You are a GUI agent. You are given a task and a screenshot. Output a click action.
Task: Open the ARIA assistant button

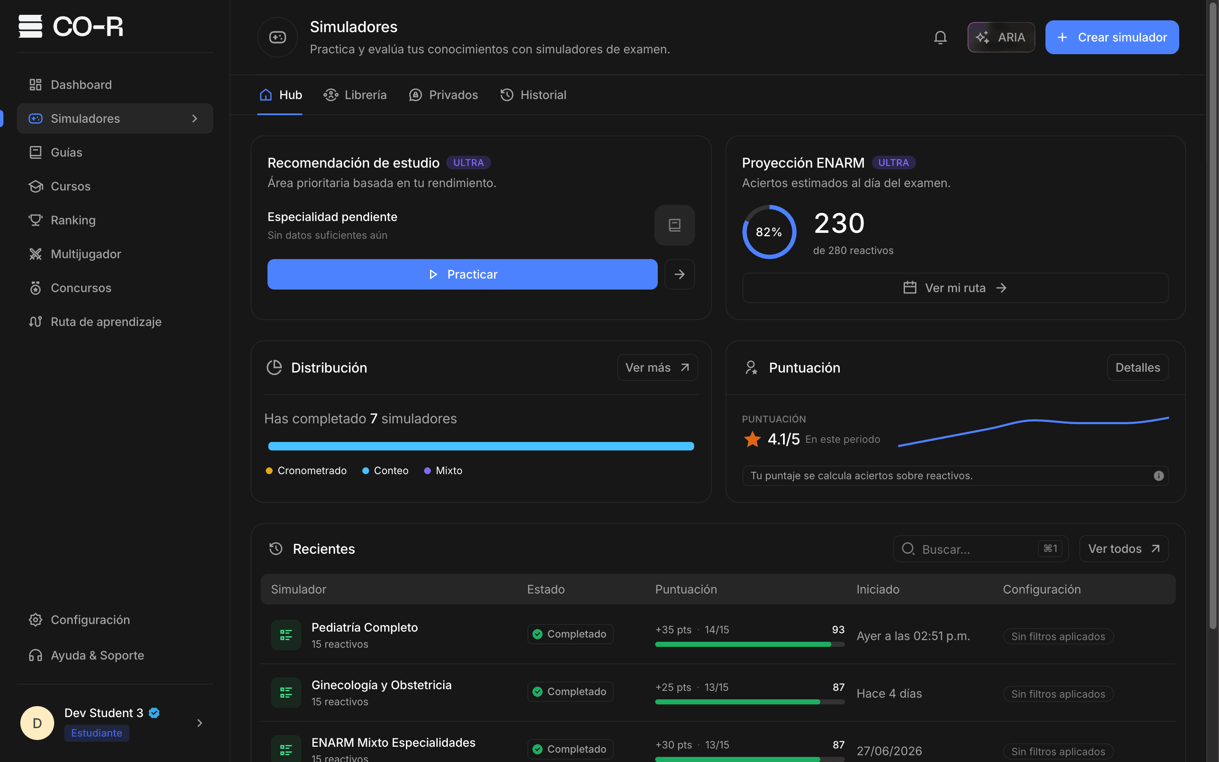pyautogui.click(x=1001, y=37)
